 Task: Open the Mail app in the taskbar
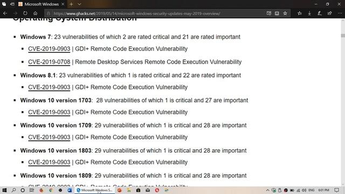coord(148,190)
